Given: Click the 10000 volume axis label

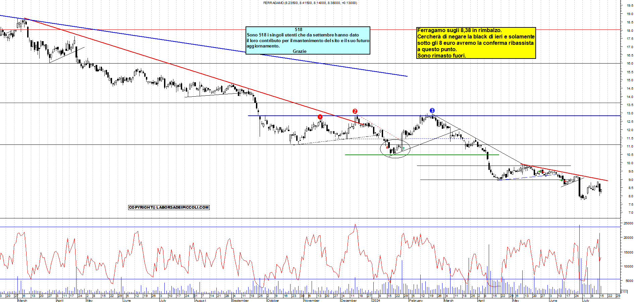Looking at the screenshot, I should coord(628,267).
